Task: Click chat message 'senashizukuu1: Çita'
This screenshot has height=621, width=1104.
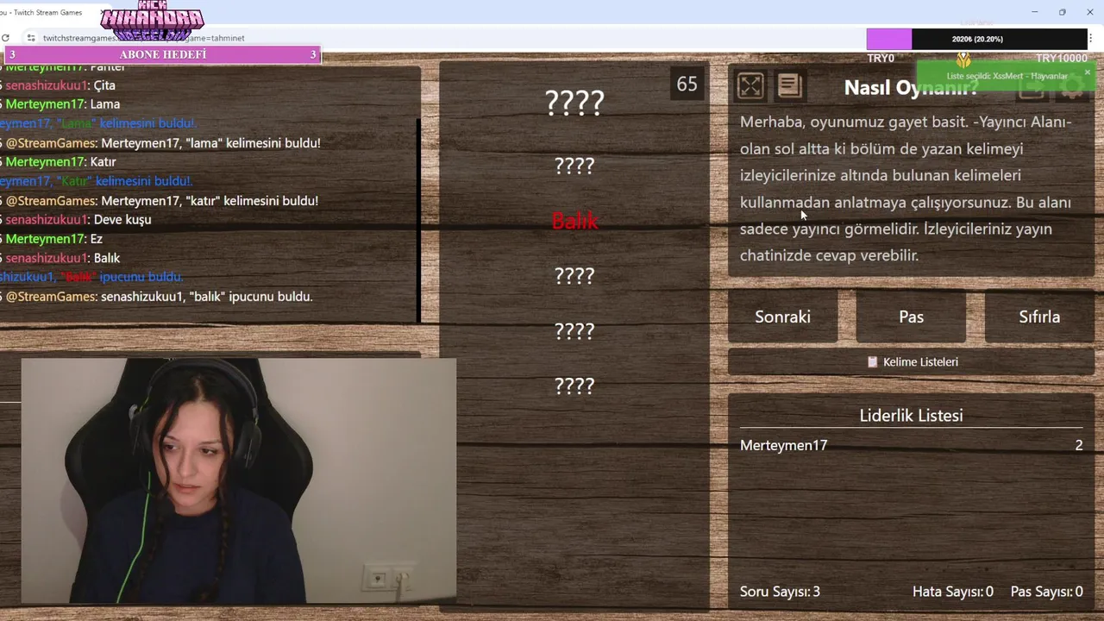Action: pyautogui.click(x=60, y=85)
